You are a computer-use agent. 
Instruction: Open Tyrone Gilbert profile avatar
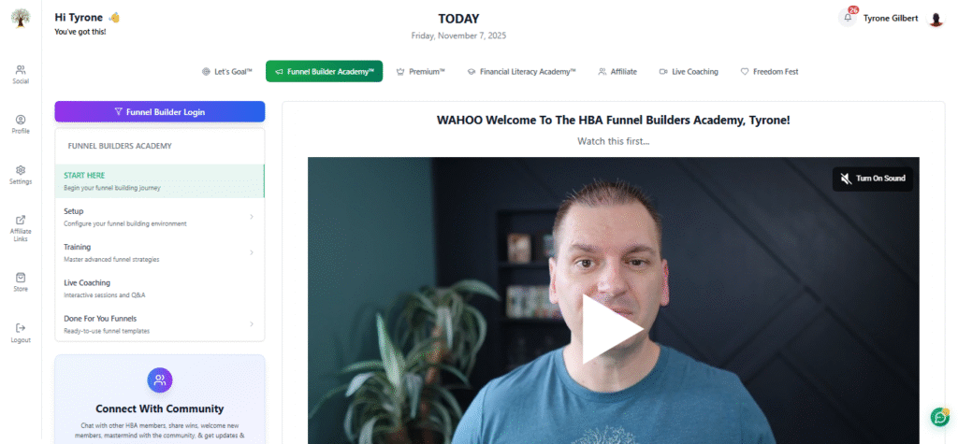coord(936,19)
